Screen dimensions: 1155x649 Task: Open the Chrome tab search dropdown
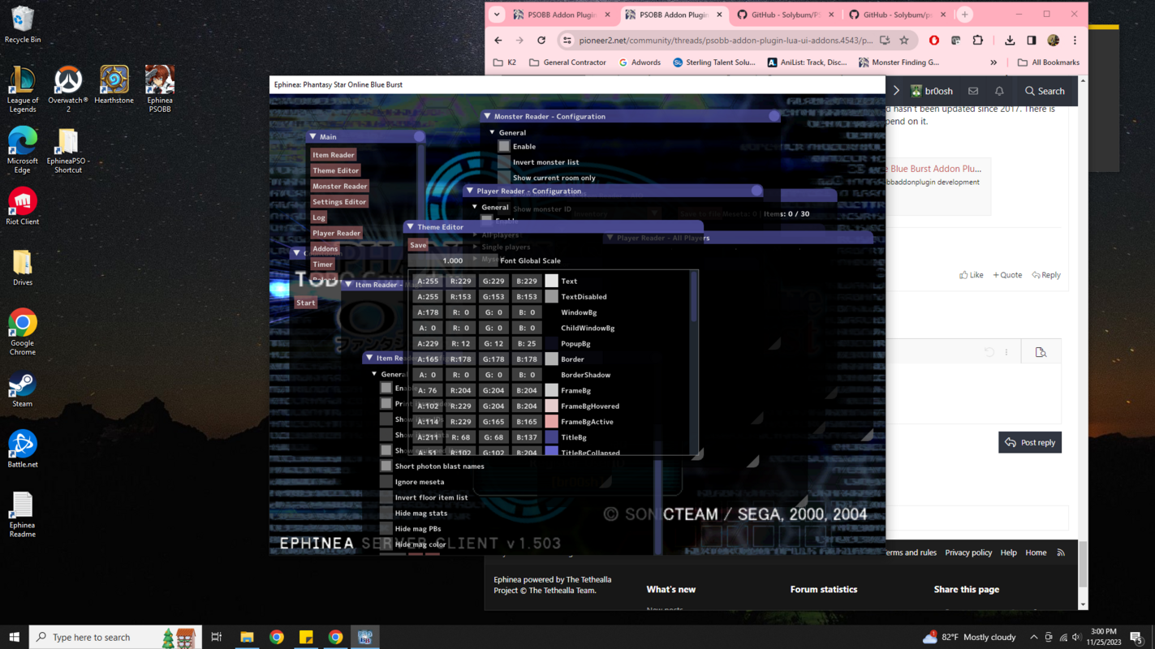pyautogui.click(x=497, y=15)
